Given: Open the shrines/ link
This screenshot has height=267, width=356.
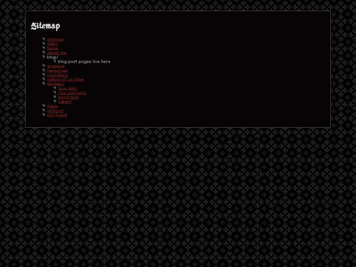Looking at the screenshot, I should [x=55, y=84].
